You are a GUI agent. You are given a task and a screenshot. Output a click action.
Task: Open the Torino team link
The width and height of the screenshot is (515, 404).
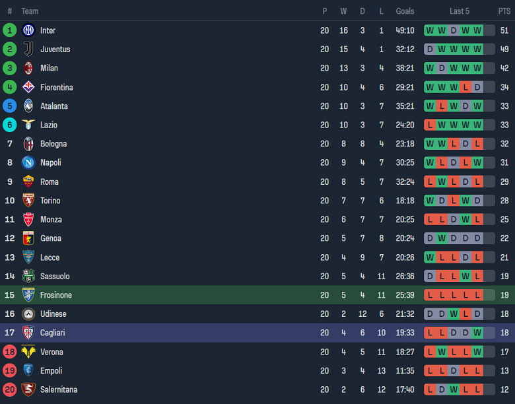(50, 201)
